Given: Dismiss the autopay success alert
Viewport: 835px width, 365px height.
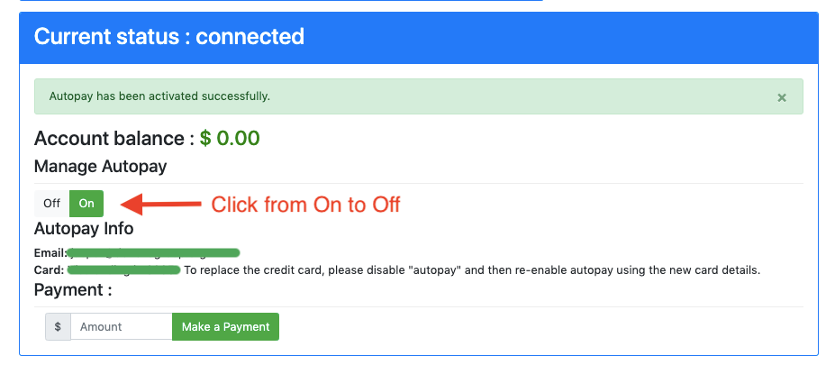Looking at the screenshot, I should coord(782,96).
